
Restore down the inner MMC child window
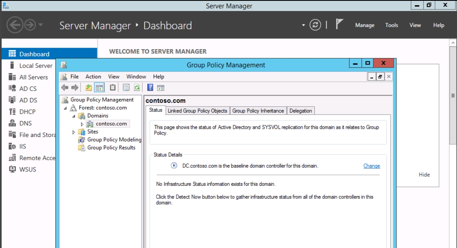tap(380, 76)
